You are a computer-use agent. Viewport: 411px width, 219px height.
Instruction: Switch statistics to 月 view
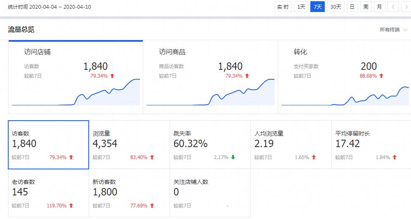[379, 7]
